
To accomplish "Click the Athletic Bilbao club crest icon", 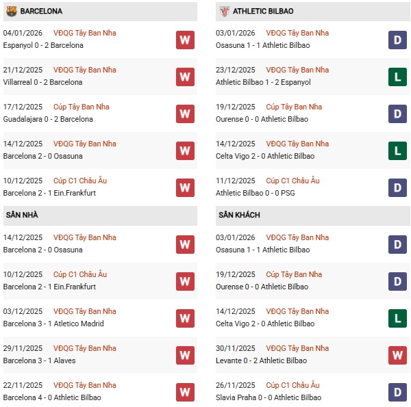I will [224, 11].
